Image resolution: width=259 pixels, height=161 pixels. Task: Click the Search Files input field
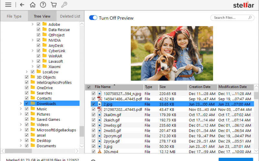[x=228, y=18]
